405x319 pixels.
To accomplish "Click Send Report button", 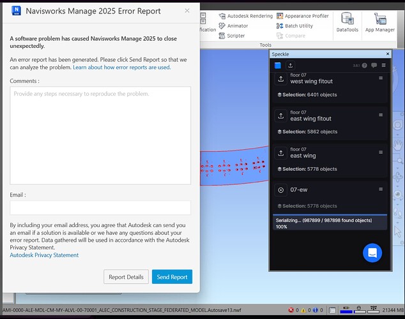I will click(172, 277).
